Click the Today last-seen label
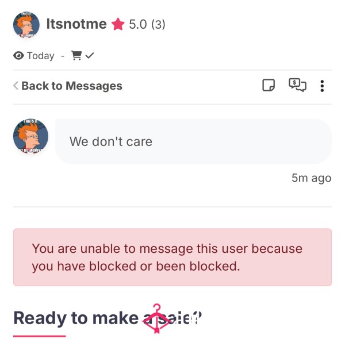 pos(41,56)
